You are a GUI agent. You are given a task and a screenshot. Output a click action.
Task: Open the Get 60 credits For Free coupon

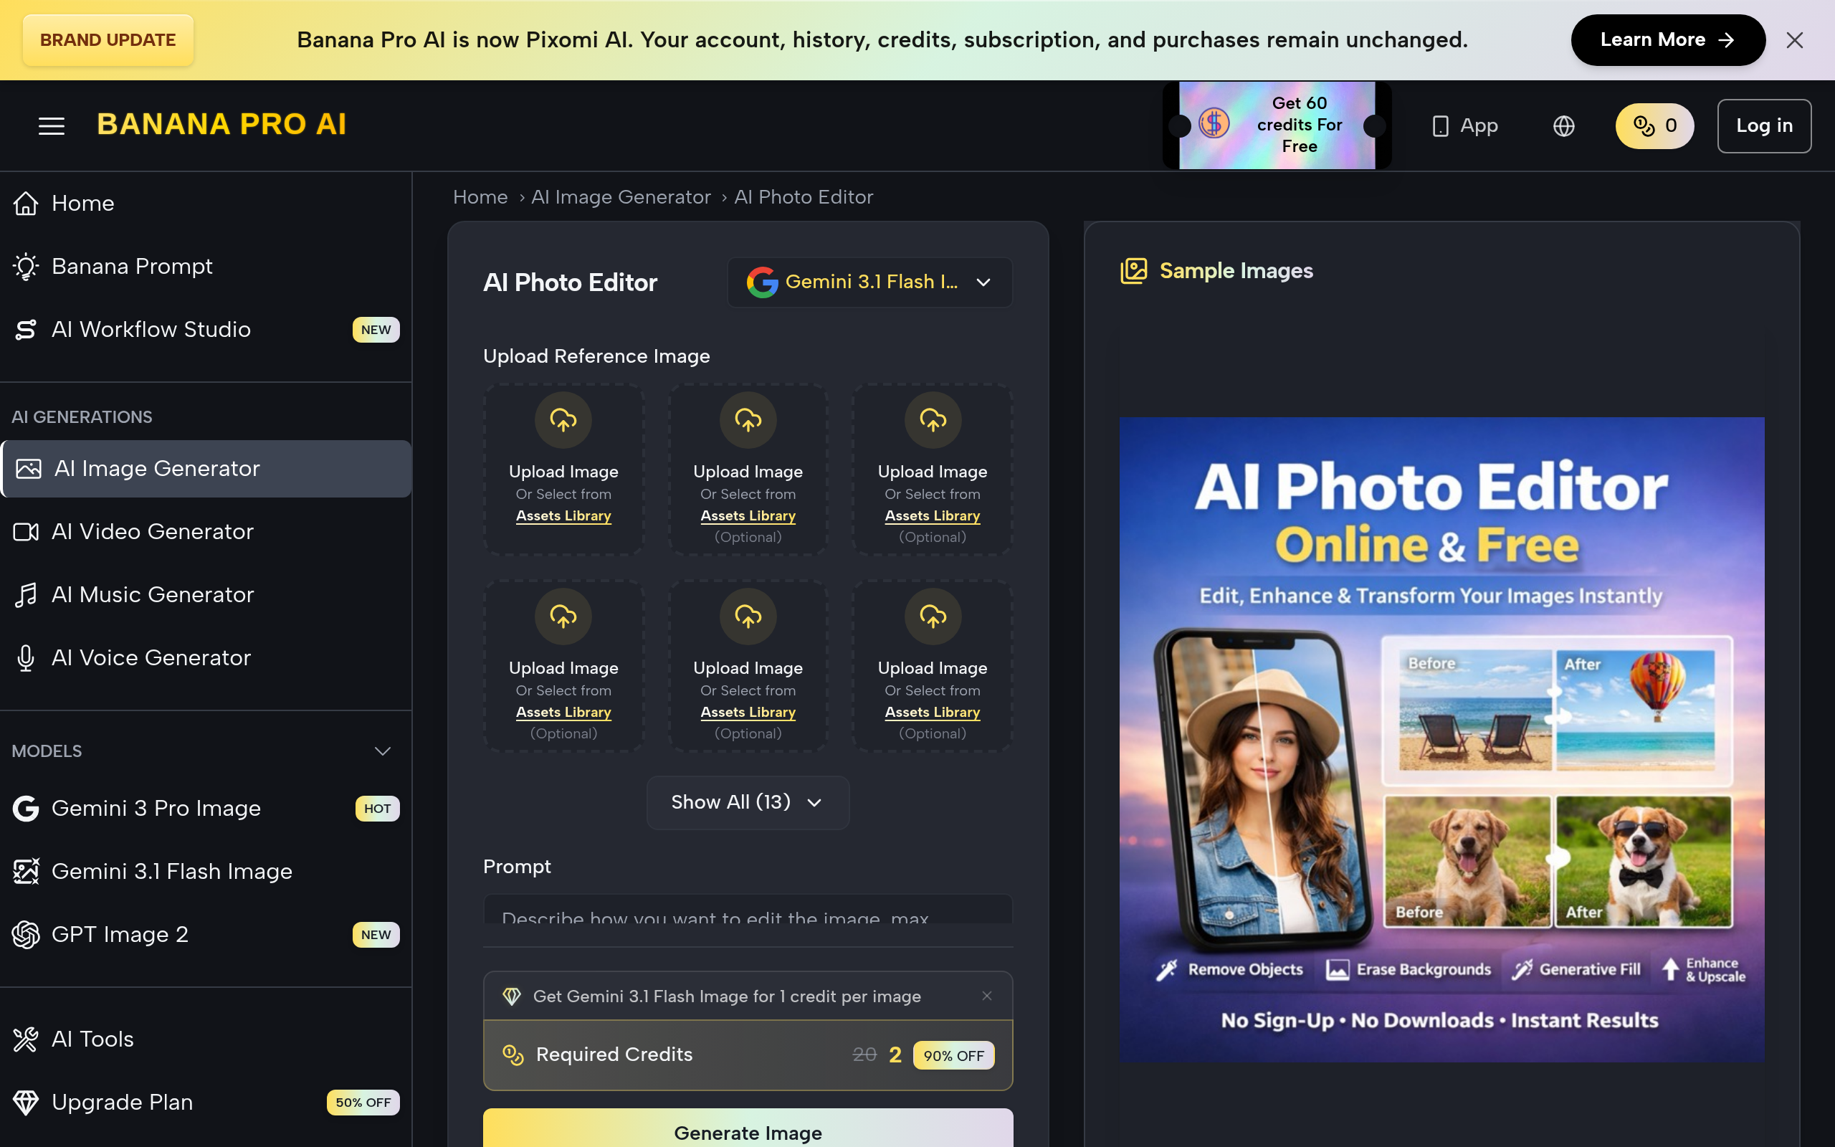1277,125
